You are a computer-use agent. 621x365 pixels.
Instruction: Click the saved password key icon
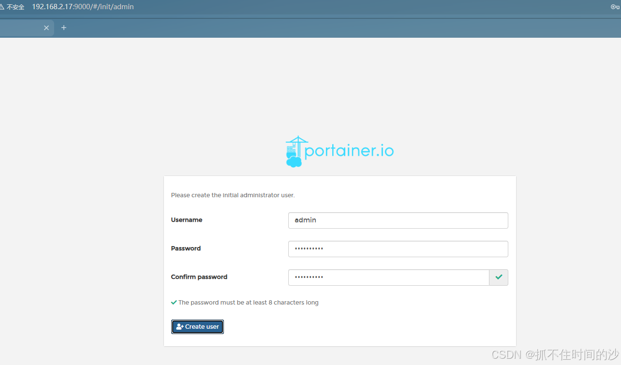click(x=615, y=7)
